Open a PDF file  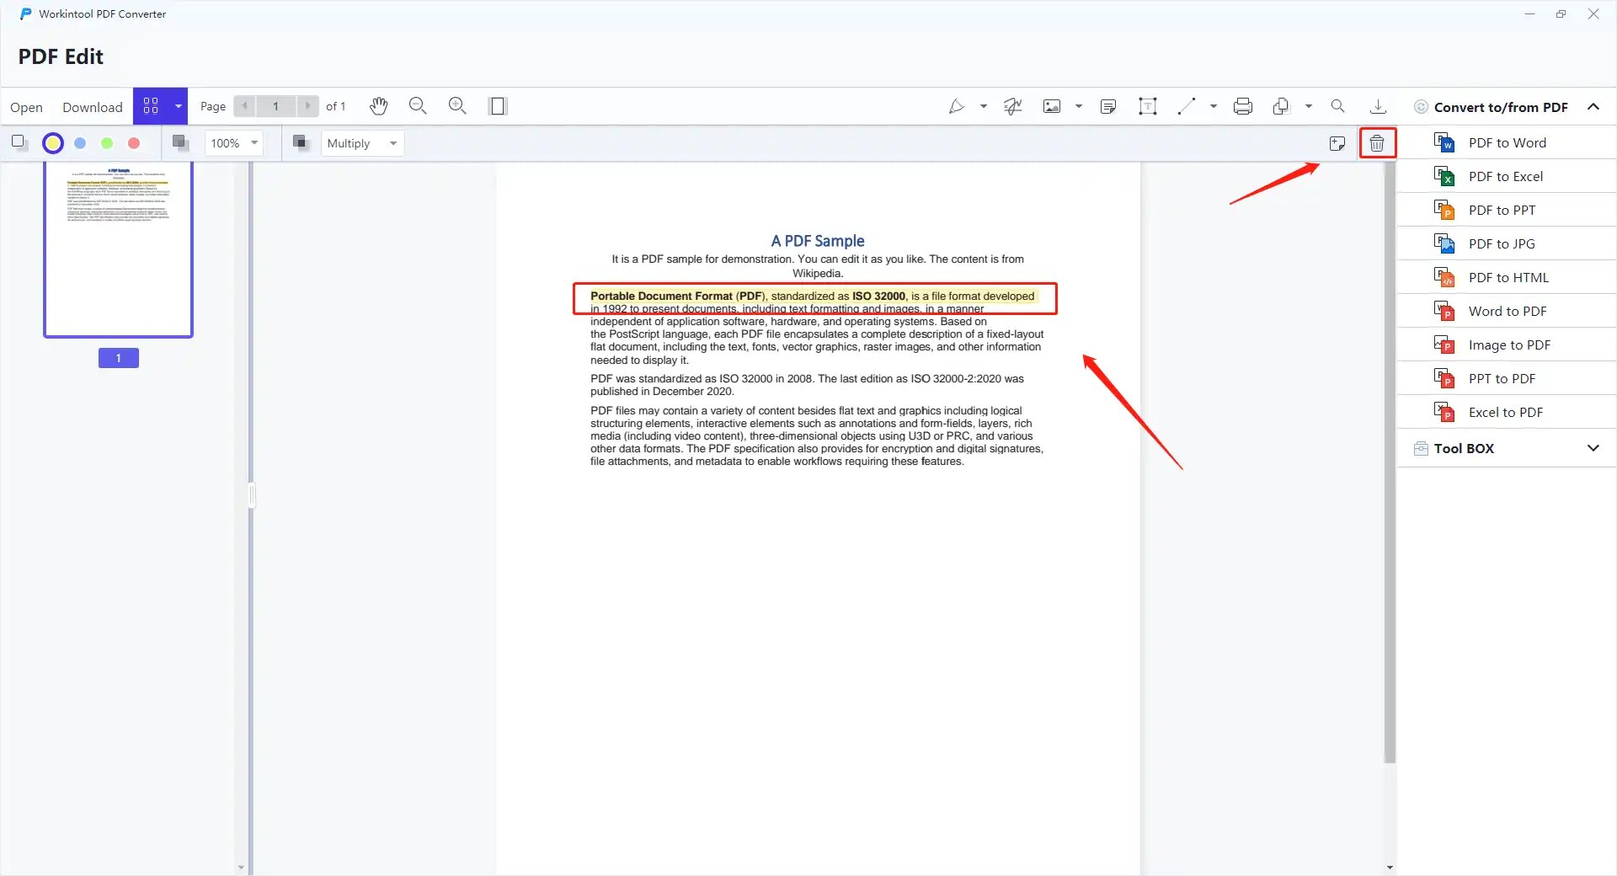tap(27, 107)
